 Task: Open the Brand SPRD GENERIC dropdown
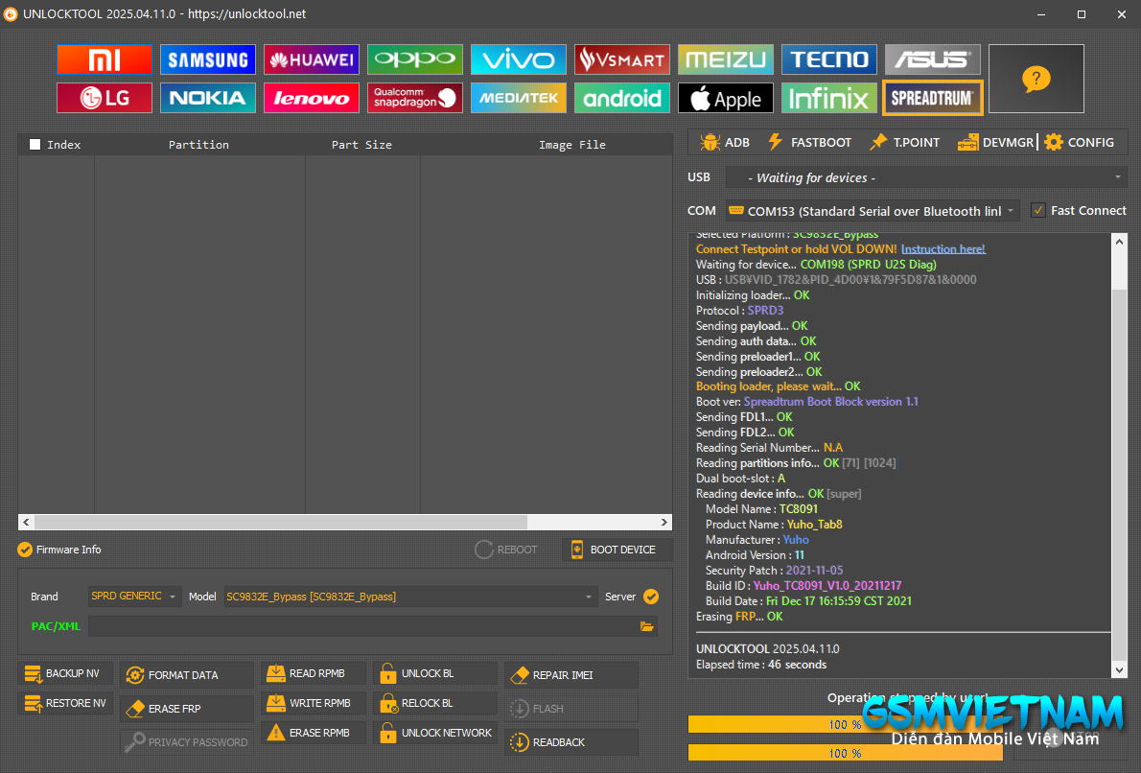point(134,597)
